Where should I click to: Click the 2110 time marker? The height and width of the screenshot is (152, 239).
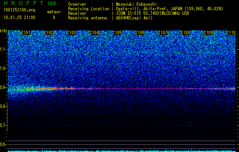click(x=231, y=33)
